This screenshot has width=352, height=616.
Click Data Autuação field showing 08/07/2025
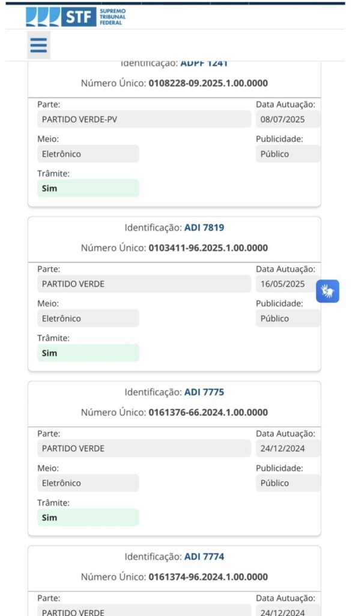click(x=288, y=119)
